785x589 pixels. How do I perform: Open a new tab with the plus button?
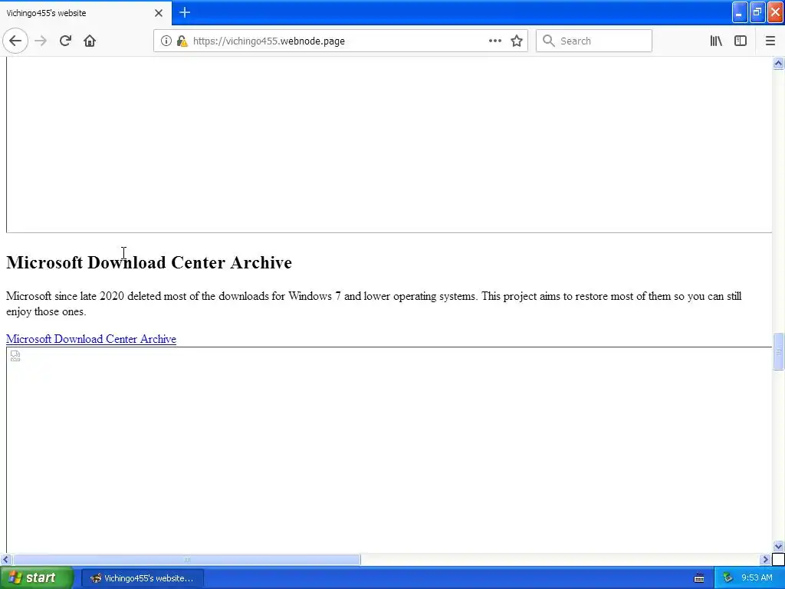(x=185, y=12)
